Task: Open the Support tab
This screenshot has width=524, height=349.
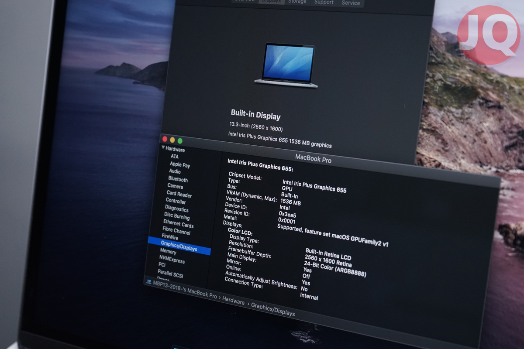Action: pyautogui.click(x=324, y=2)
